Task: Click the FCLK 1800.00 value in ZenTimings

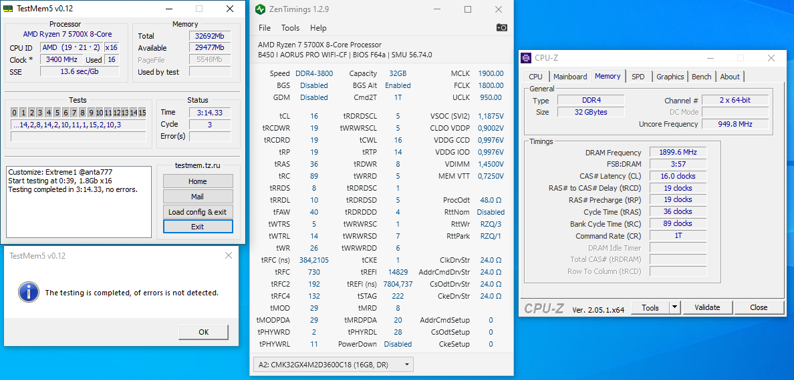Action: coord(491,85)
